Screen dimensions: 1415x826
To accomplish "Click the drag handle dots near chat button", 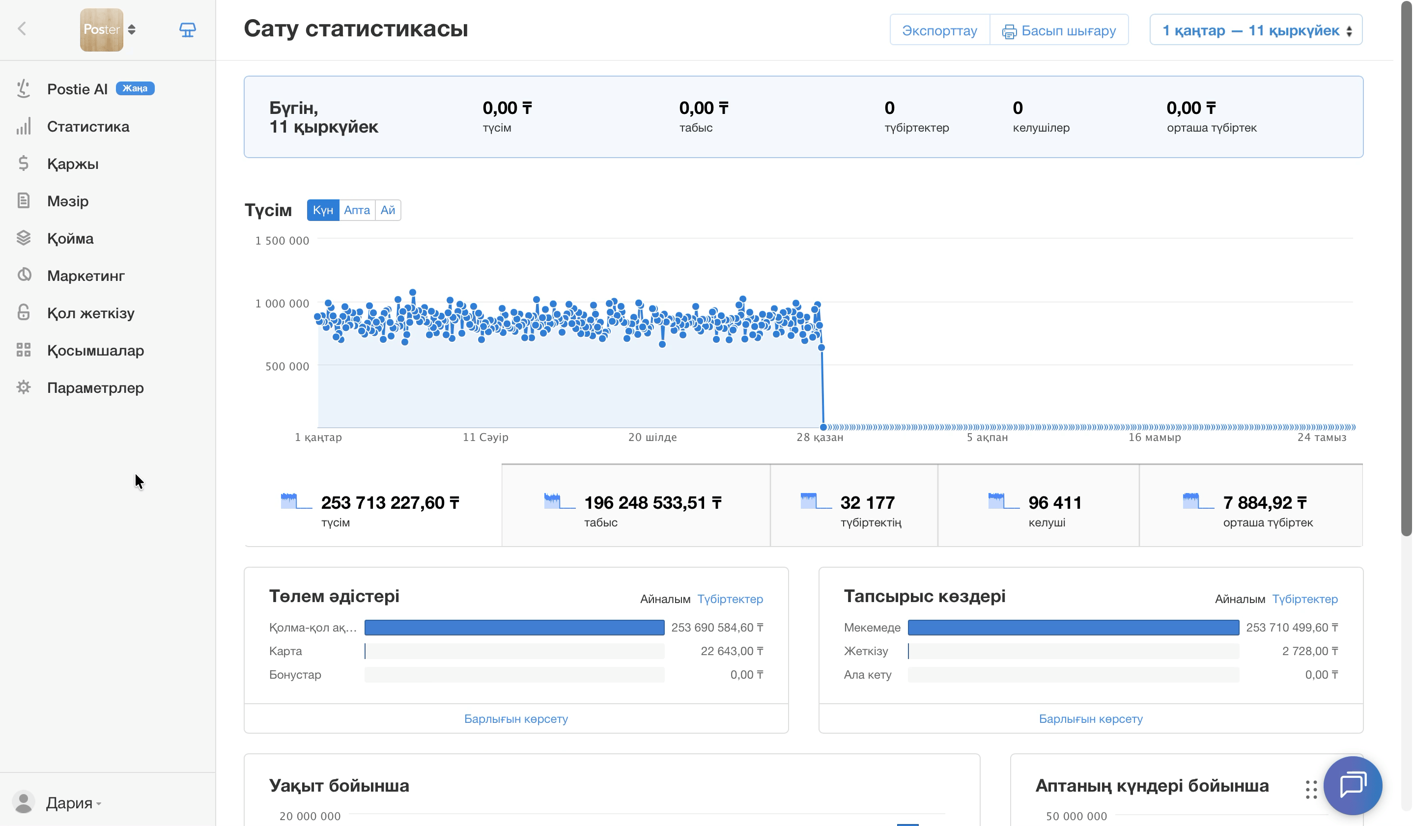I will click(x=1312, y=790).
